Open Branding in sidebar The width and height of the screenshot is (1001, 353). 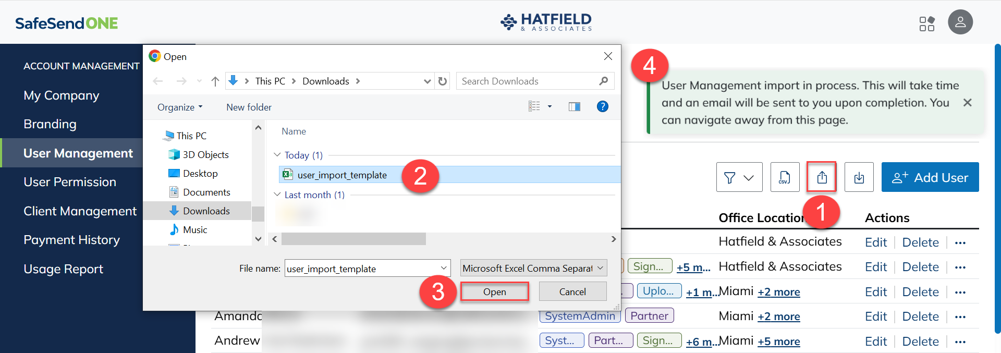[x=50, y=124]
